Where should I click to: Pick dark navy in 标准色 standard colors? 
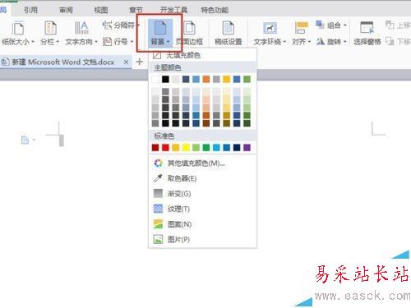pyautogui.click(x=237, y=148)
